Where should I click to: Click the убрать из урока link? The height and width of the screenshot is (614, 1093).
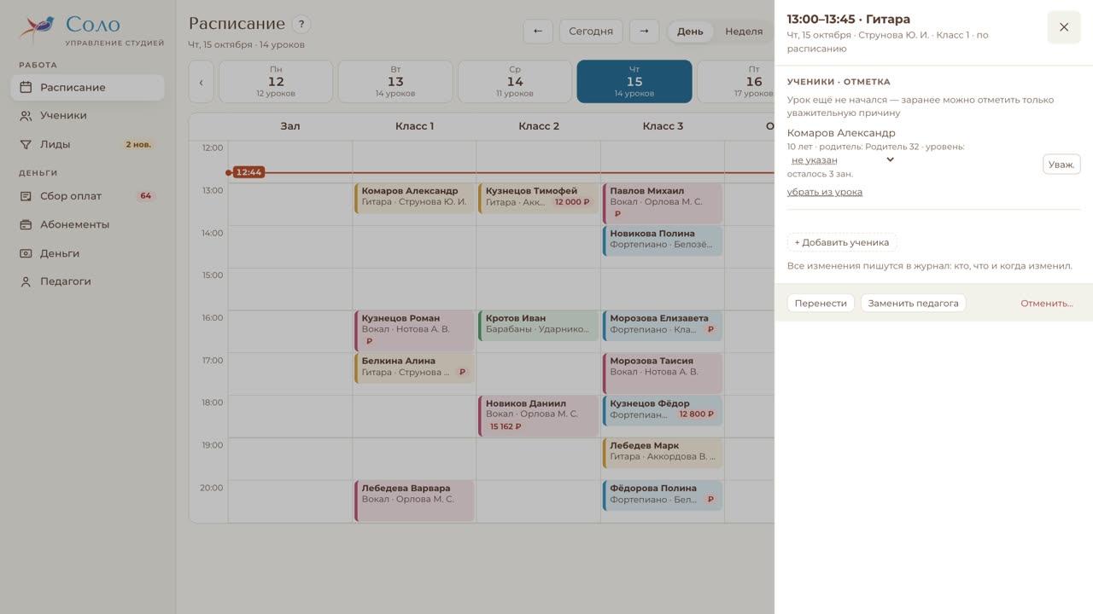(x=825, y=192)
